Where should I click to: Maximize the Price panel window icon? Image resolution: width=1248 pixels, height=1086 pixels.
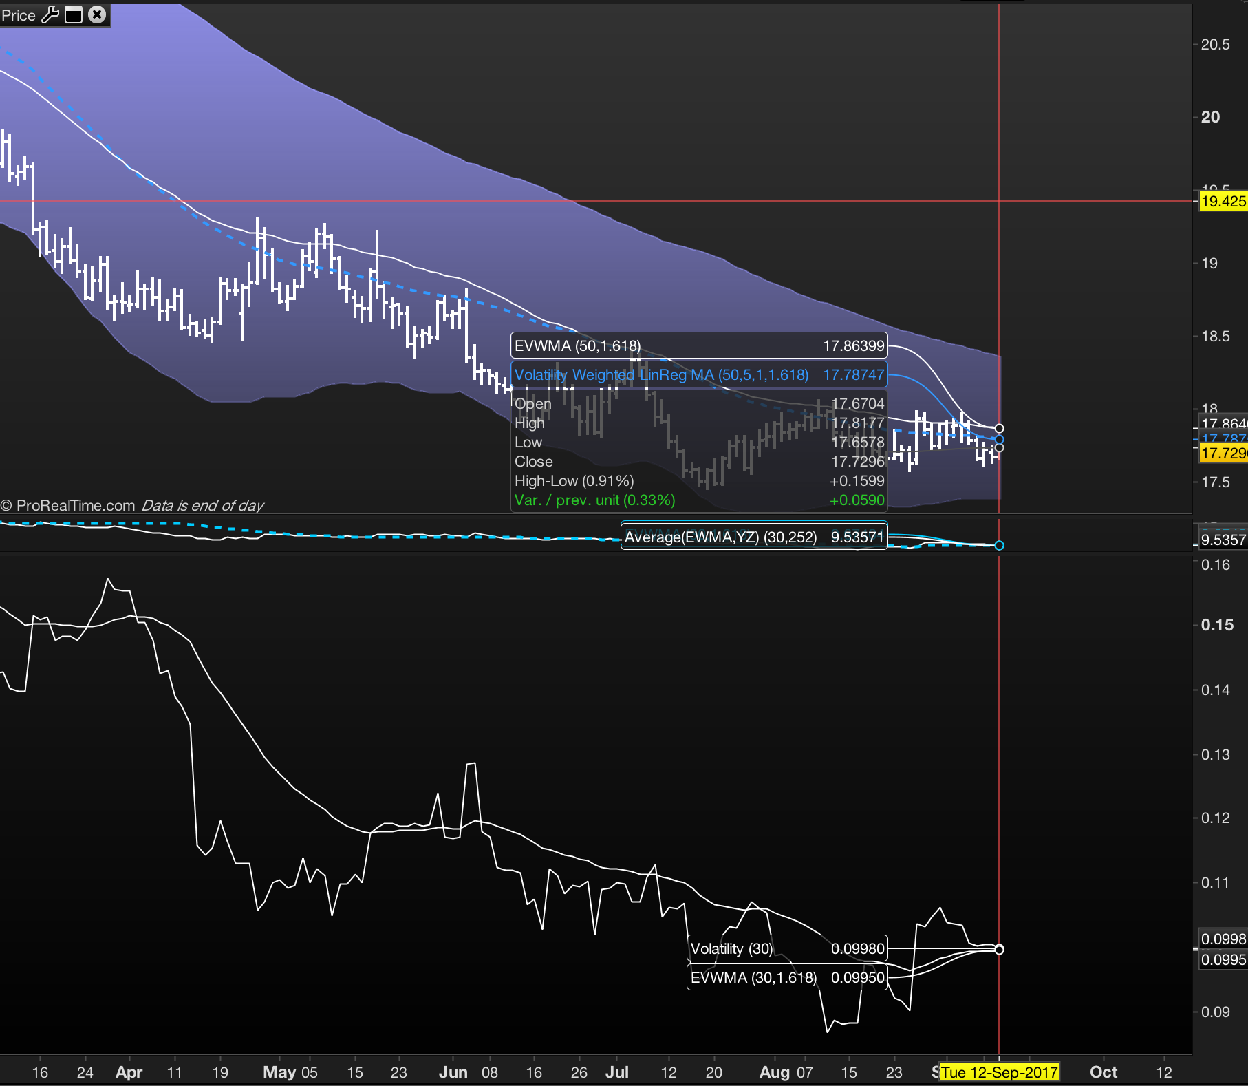[x=74, y=15]
